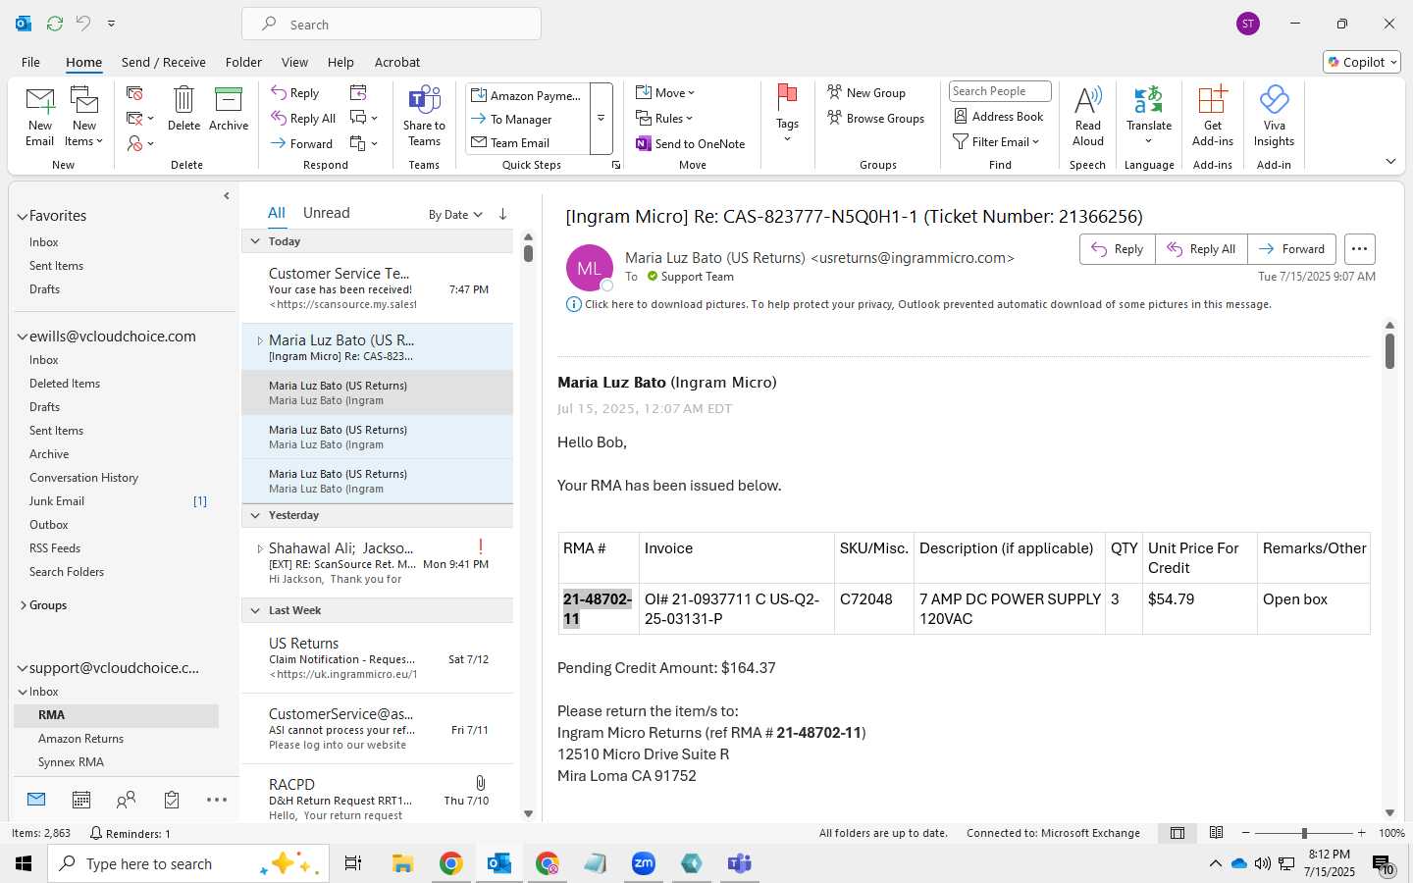The width and height of the screenshot is (1413, 883).
Task: Click the zoom in plus button
Action: click(x=1362, y=833)
